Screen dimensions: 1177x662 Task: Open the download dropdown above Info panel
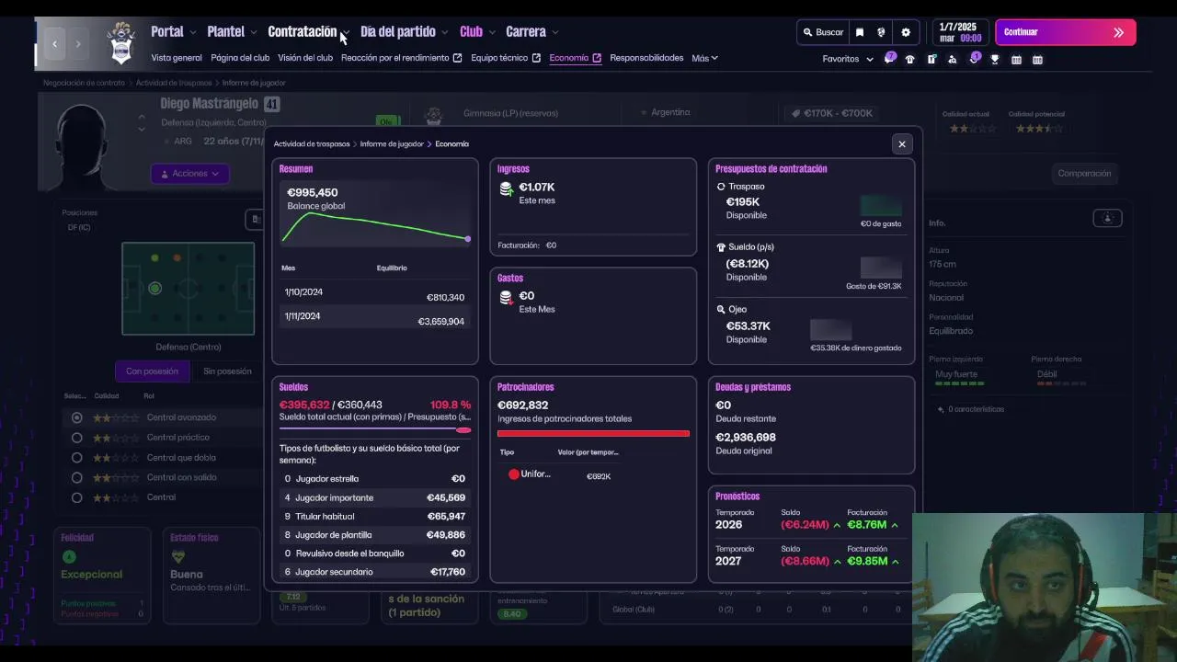click(x=1107, y=218)
